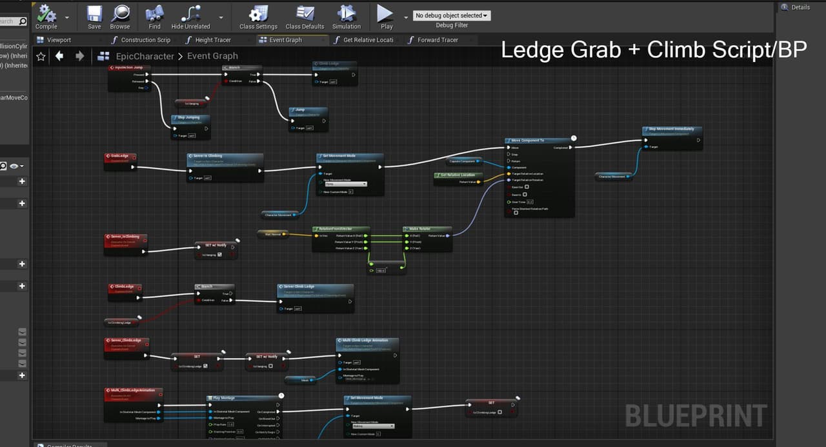Go forward with the graph right arrow

point(80,56)
